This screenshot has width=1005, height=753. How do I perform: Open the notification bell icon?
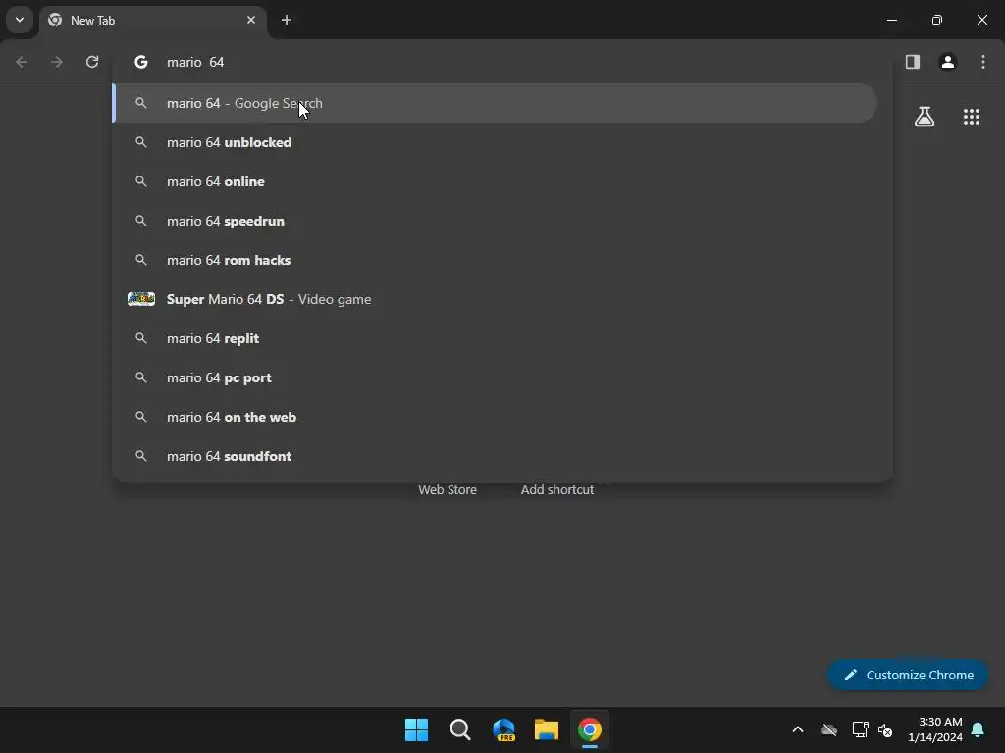(979, 729)
